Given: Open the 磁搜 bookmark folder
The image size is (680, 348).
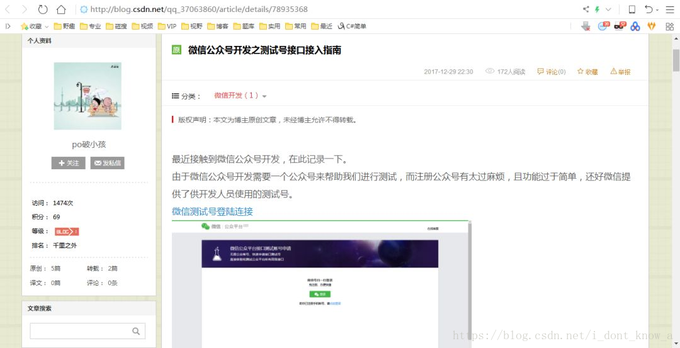Looking at the screenshot, I should click(116, 26).
